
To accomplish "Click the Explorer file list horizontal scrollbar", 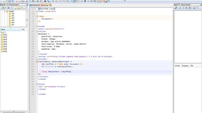I will click(x=14, y=112).
